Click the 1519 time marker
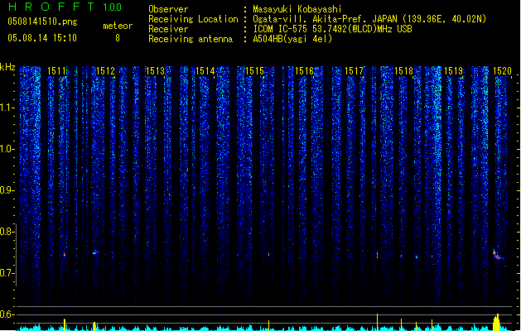This screenshot has height=331, width=521. click(453, 71)
